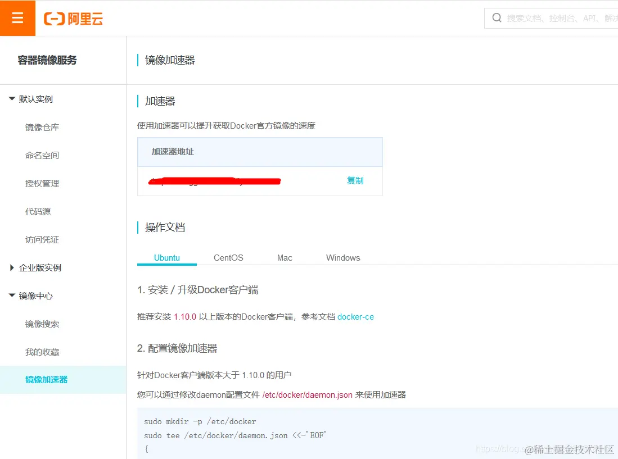Open 命名空间 in the sidebar

[42, 156]
